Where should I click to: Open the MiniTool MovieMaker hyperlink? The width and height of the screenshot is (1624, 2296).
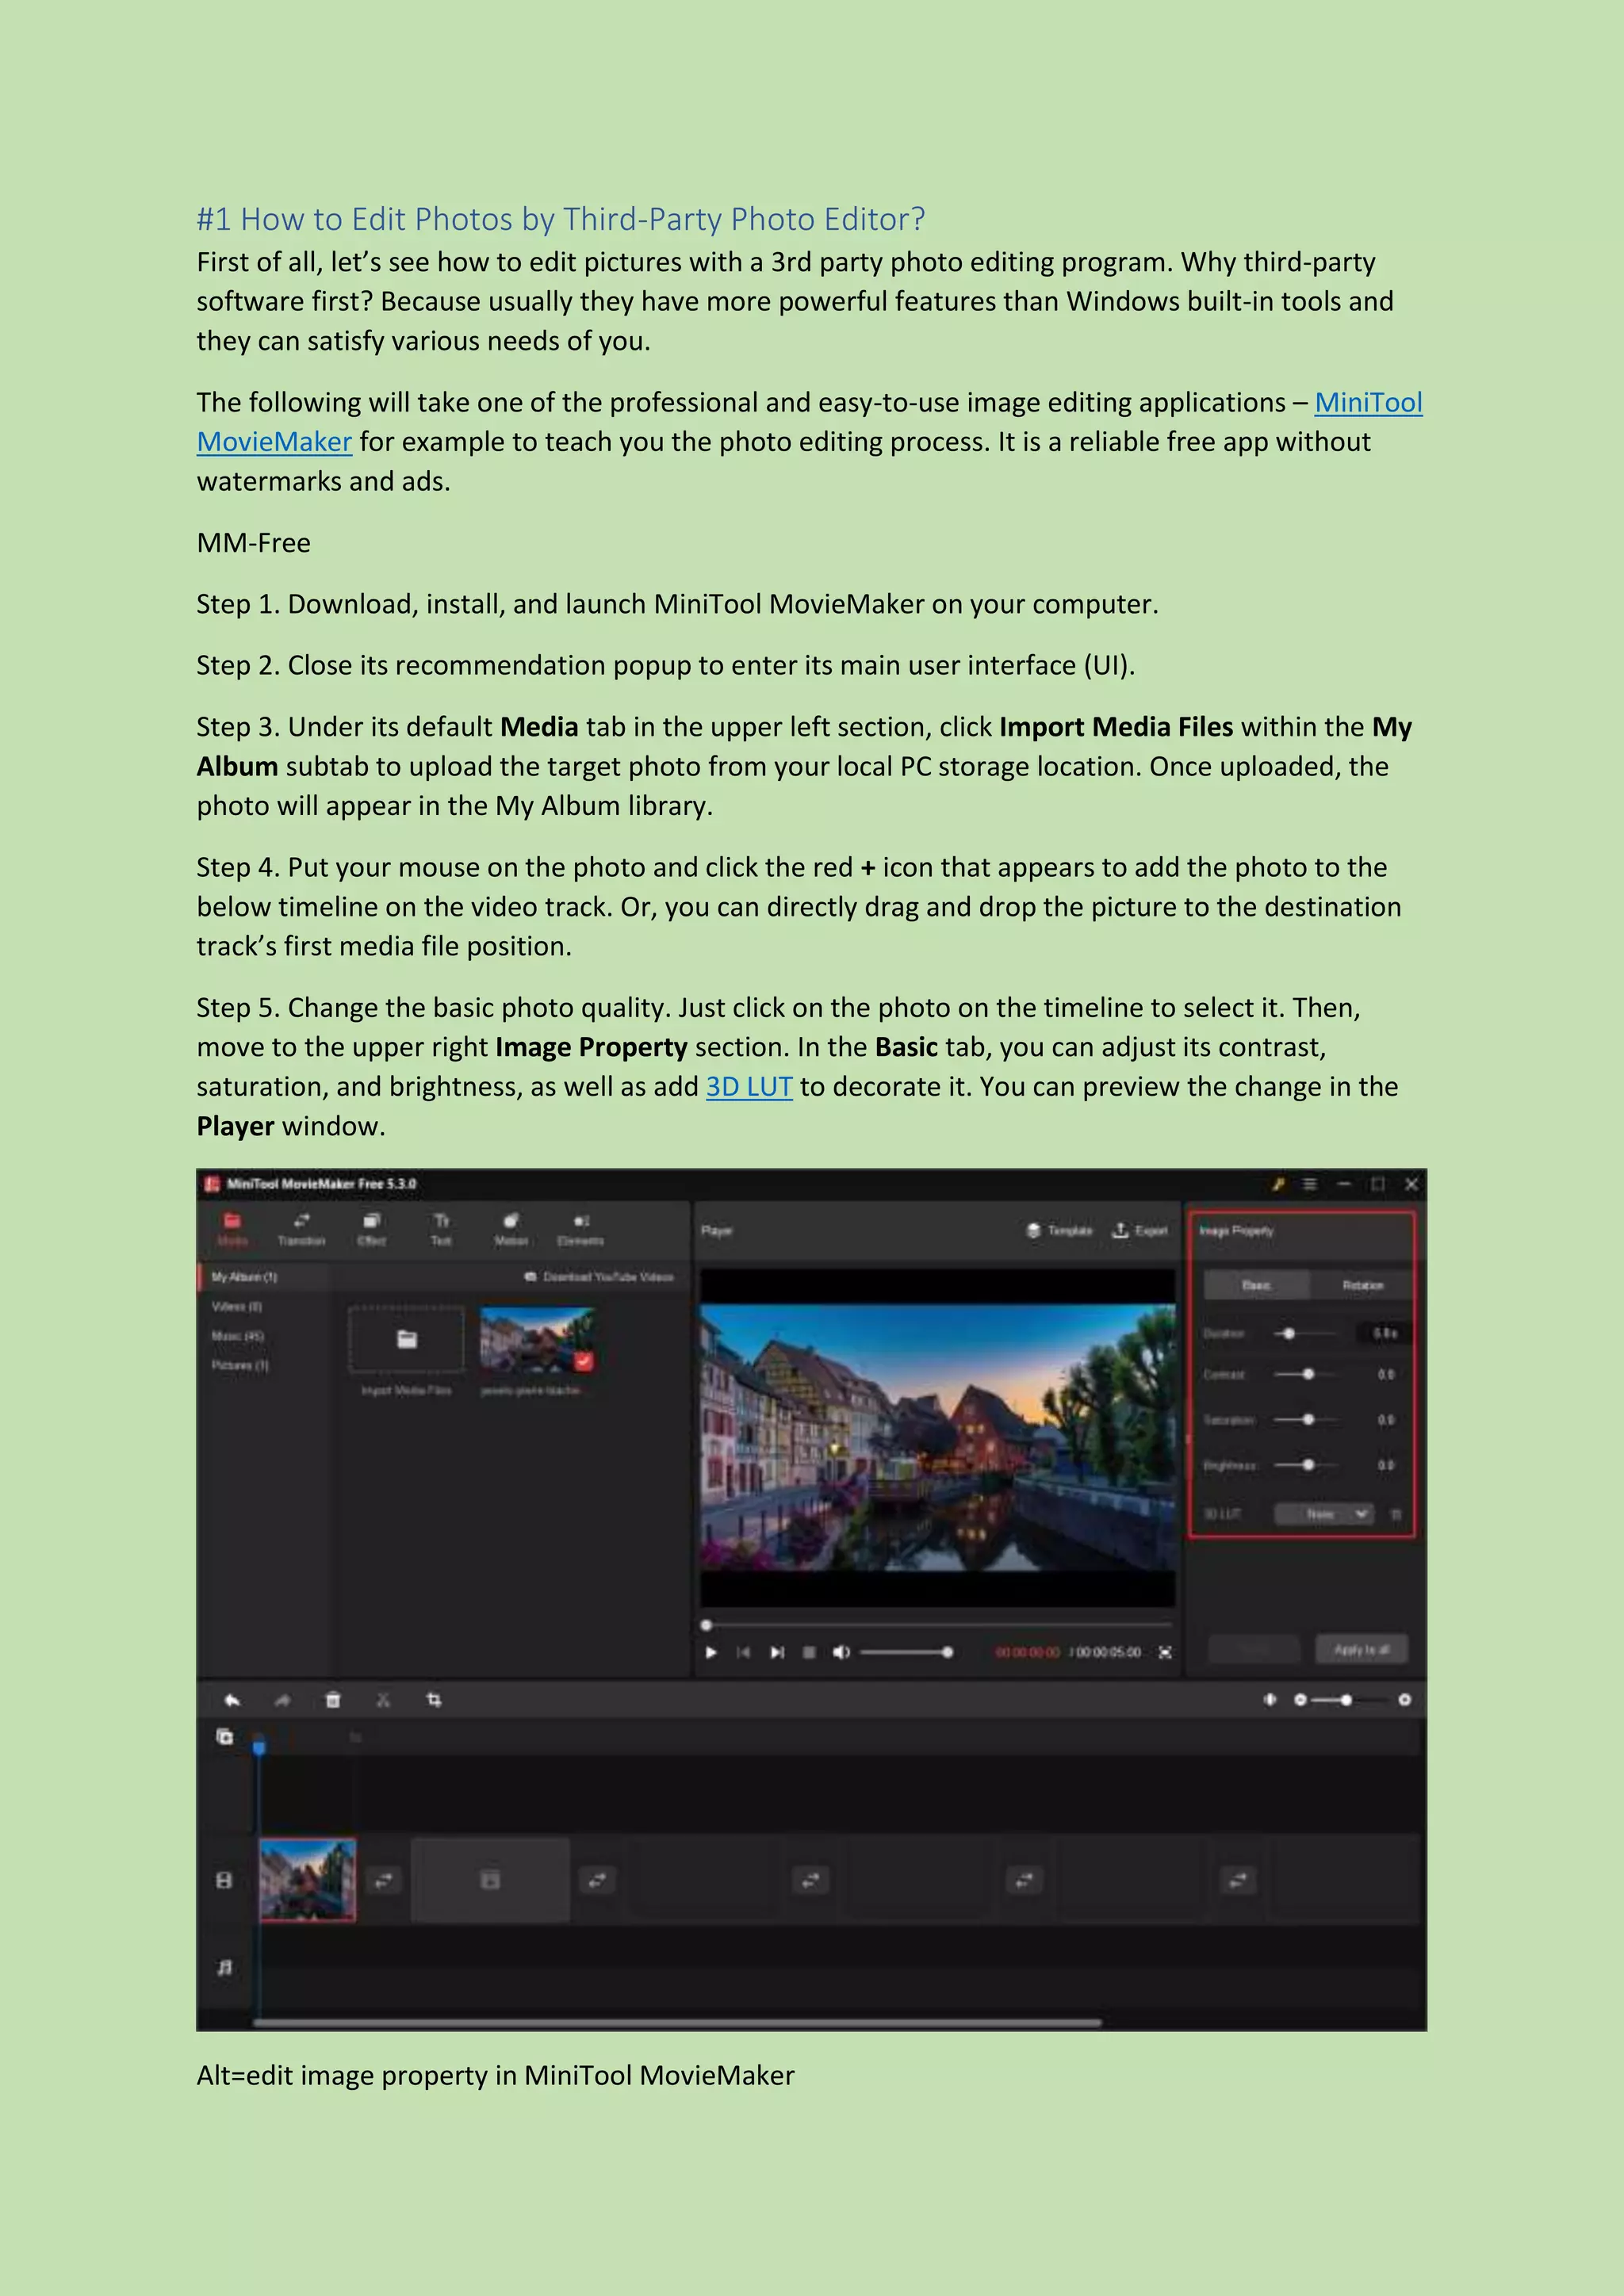point(1367,402)
